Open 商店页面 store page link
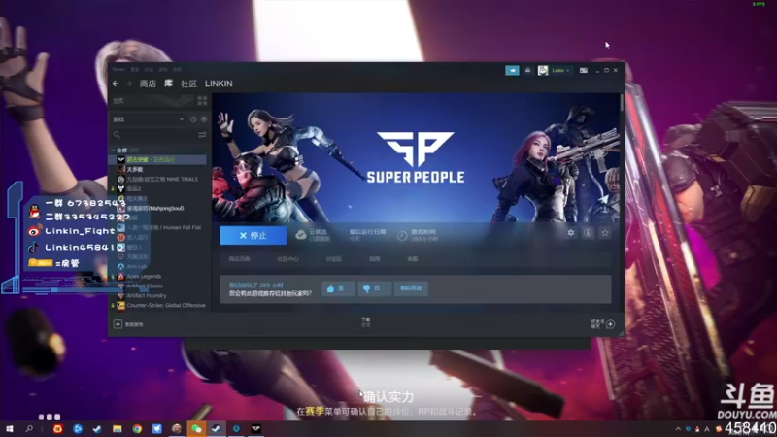This screenshot has height=437, width=777. tap(239, 259)
